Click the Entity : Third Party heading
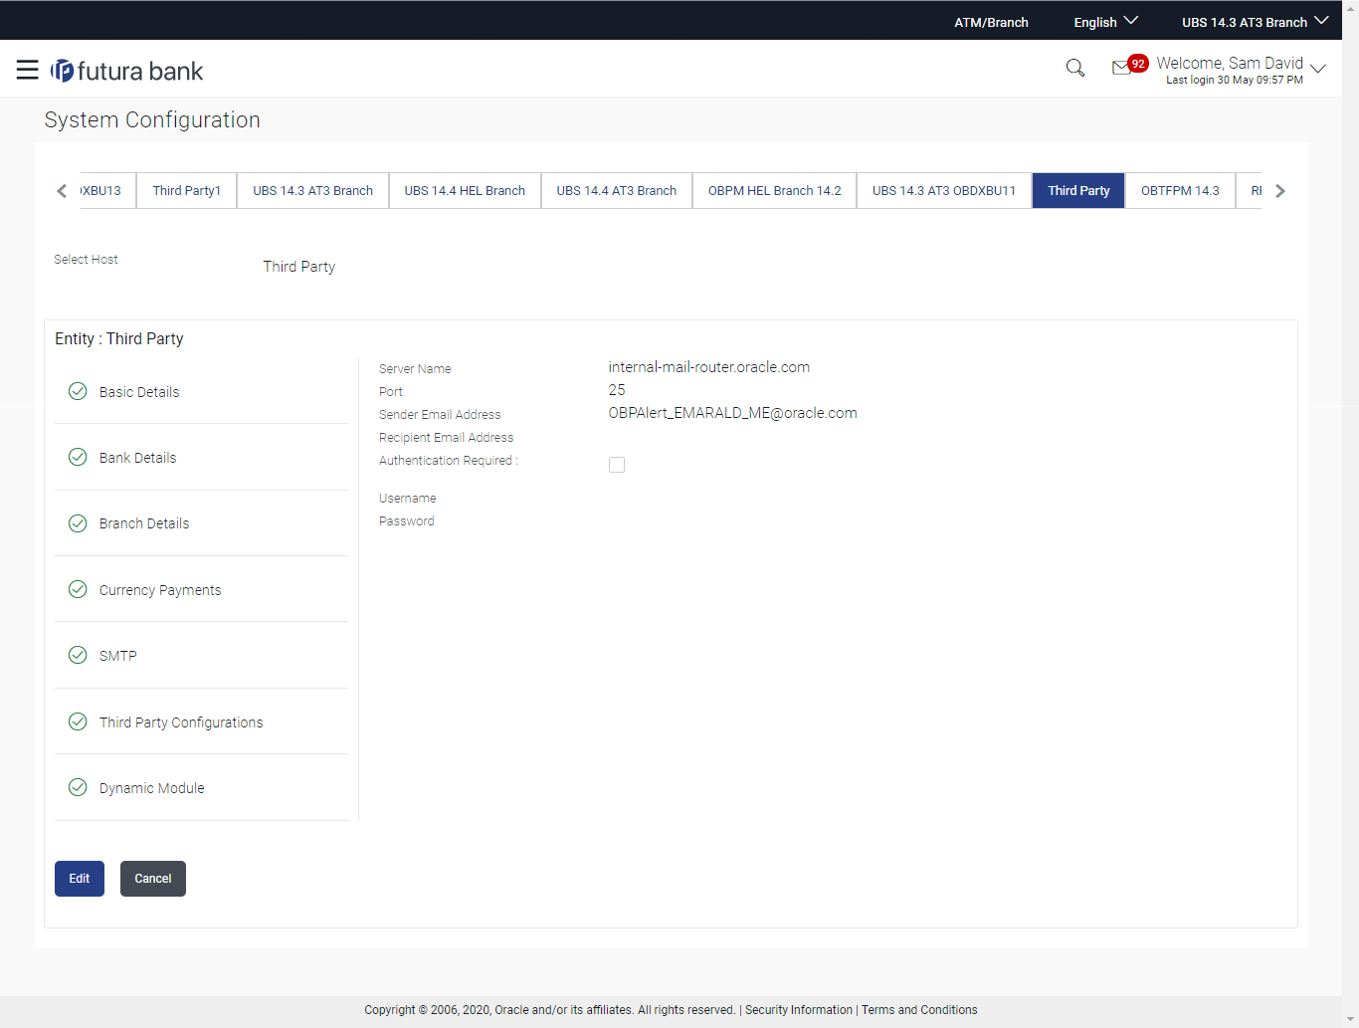This screenshot has height=1028, width=1359. (119, 338)
